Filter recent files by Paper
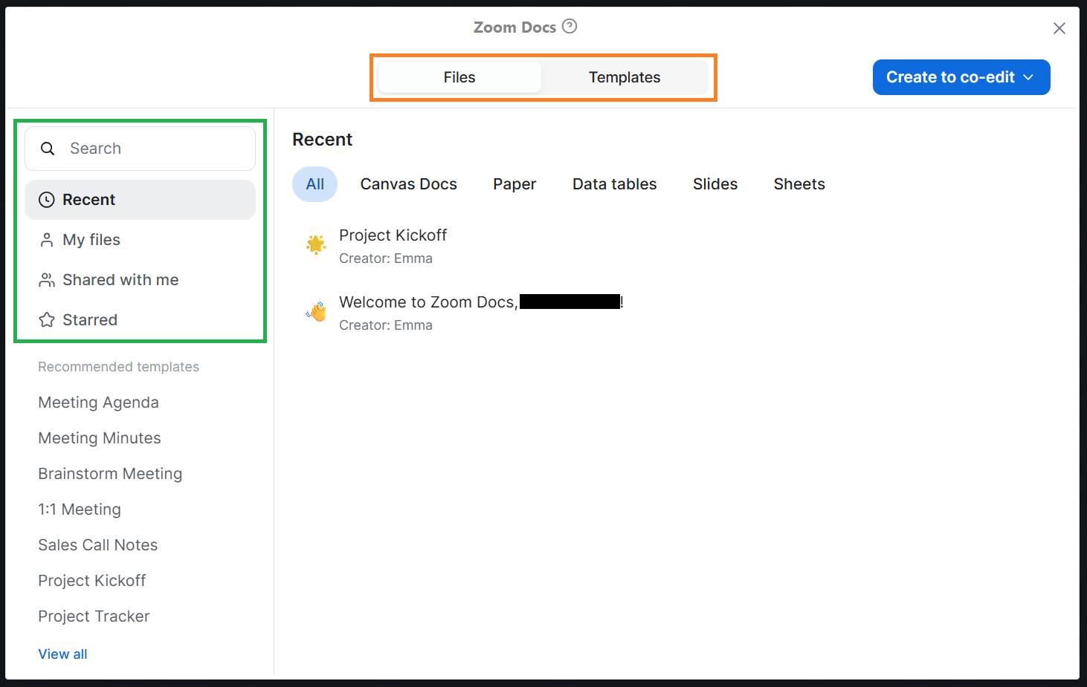 click(x=515, y=184)
